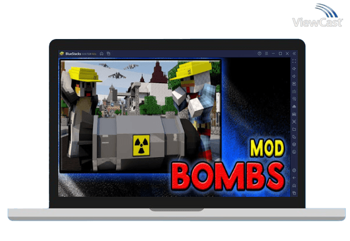This screenshot has width=350, height=241.
Task: Go back using the arrow icon in sidebar
Action: pyautogui.click(x=294, y=178)
